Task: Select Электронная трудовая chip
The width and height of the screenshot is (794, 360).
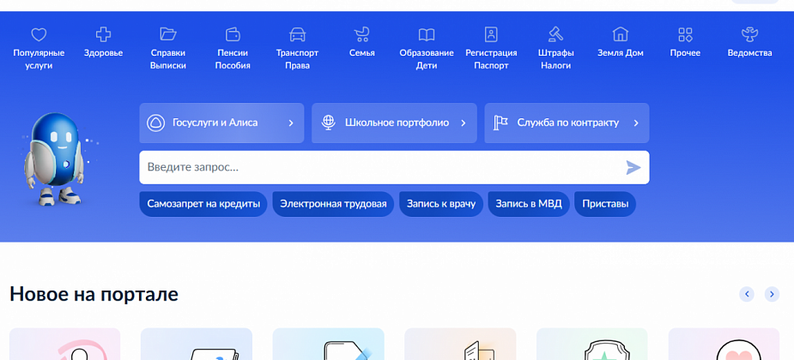Action: coord(333,204)
